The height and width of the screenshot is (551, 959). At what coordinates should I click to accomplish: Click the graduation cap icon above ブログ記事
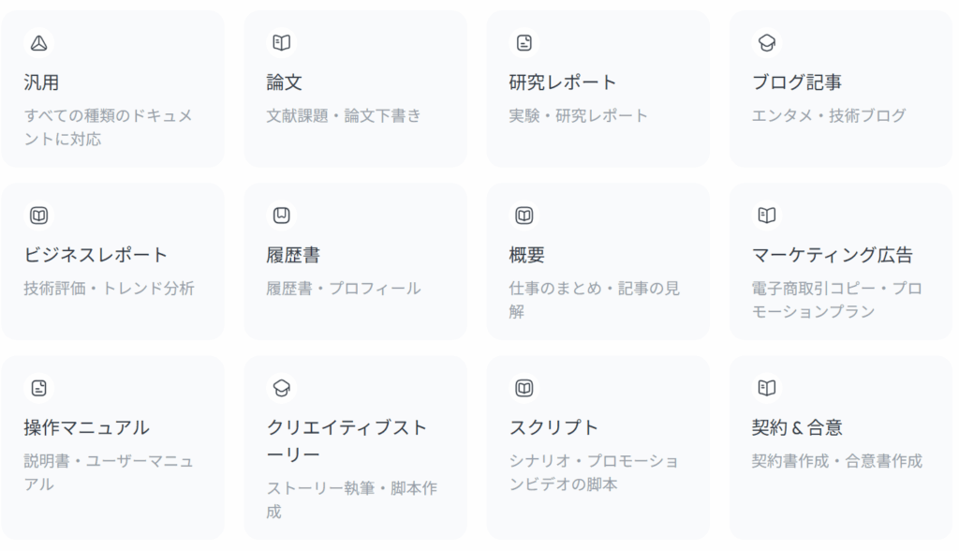pyautogui.click(x=767, y=43)
